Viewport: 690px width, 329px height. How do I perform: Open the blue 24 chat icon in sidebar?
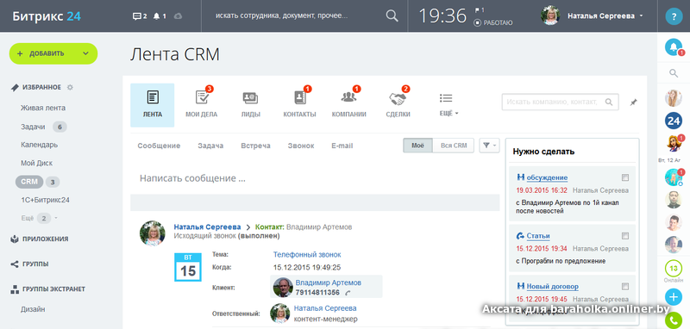674,120
